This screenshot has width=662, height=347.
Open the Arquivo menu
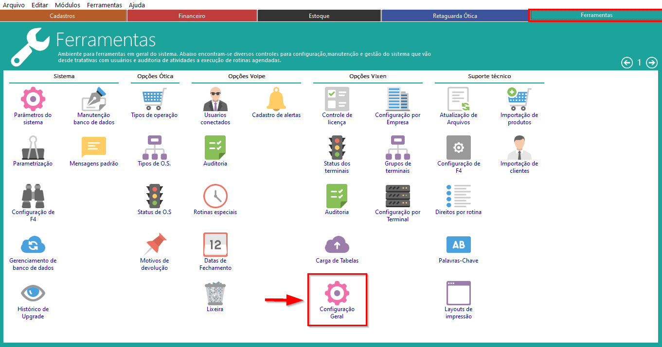14,5
